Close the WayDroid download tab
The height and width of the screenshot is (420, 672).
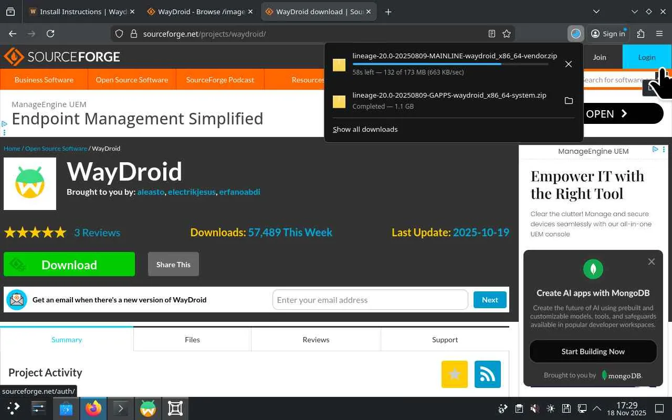point(369,12)
